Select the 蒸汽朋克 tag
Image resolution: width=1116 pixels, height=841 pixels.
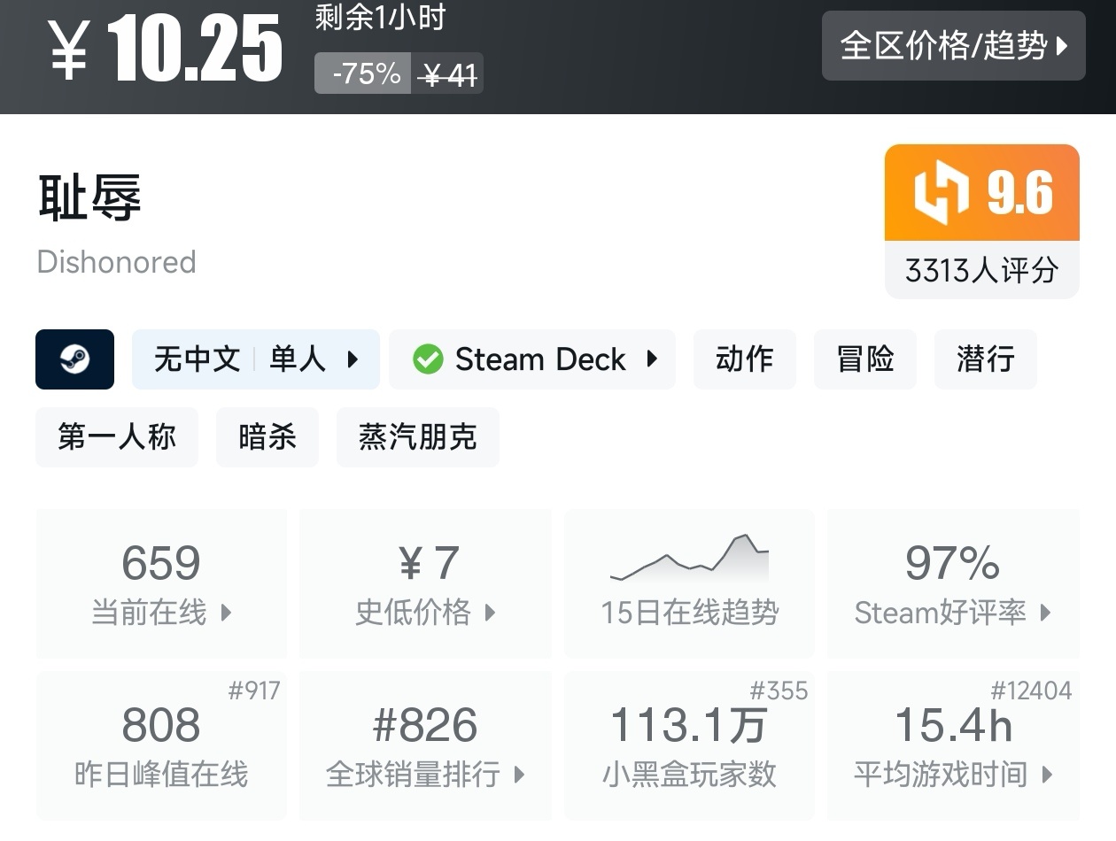[x=418, y=437]
